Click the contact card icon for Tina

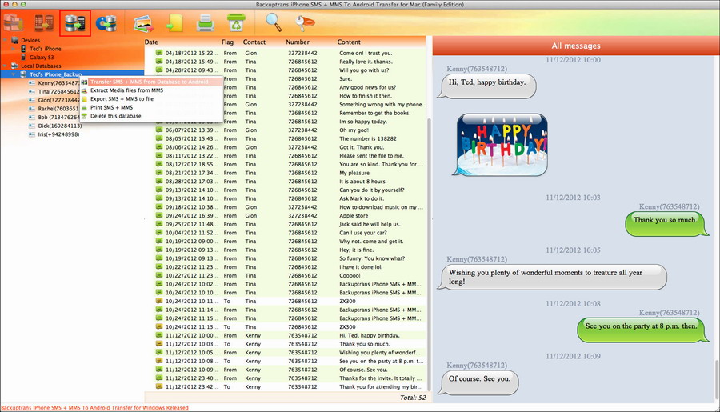point(32,92)
